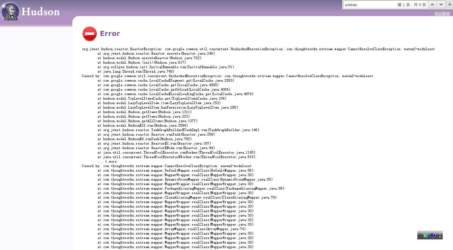The width and height of the screenshot is (453, 250).
Task: Click 'LocalCache$LocalLoadingCache.get(LocalCache.java:4874)' line
Action: 176,94
